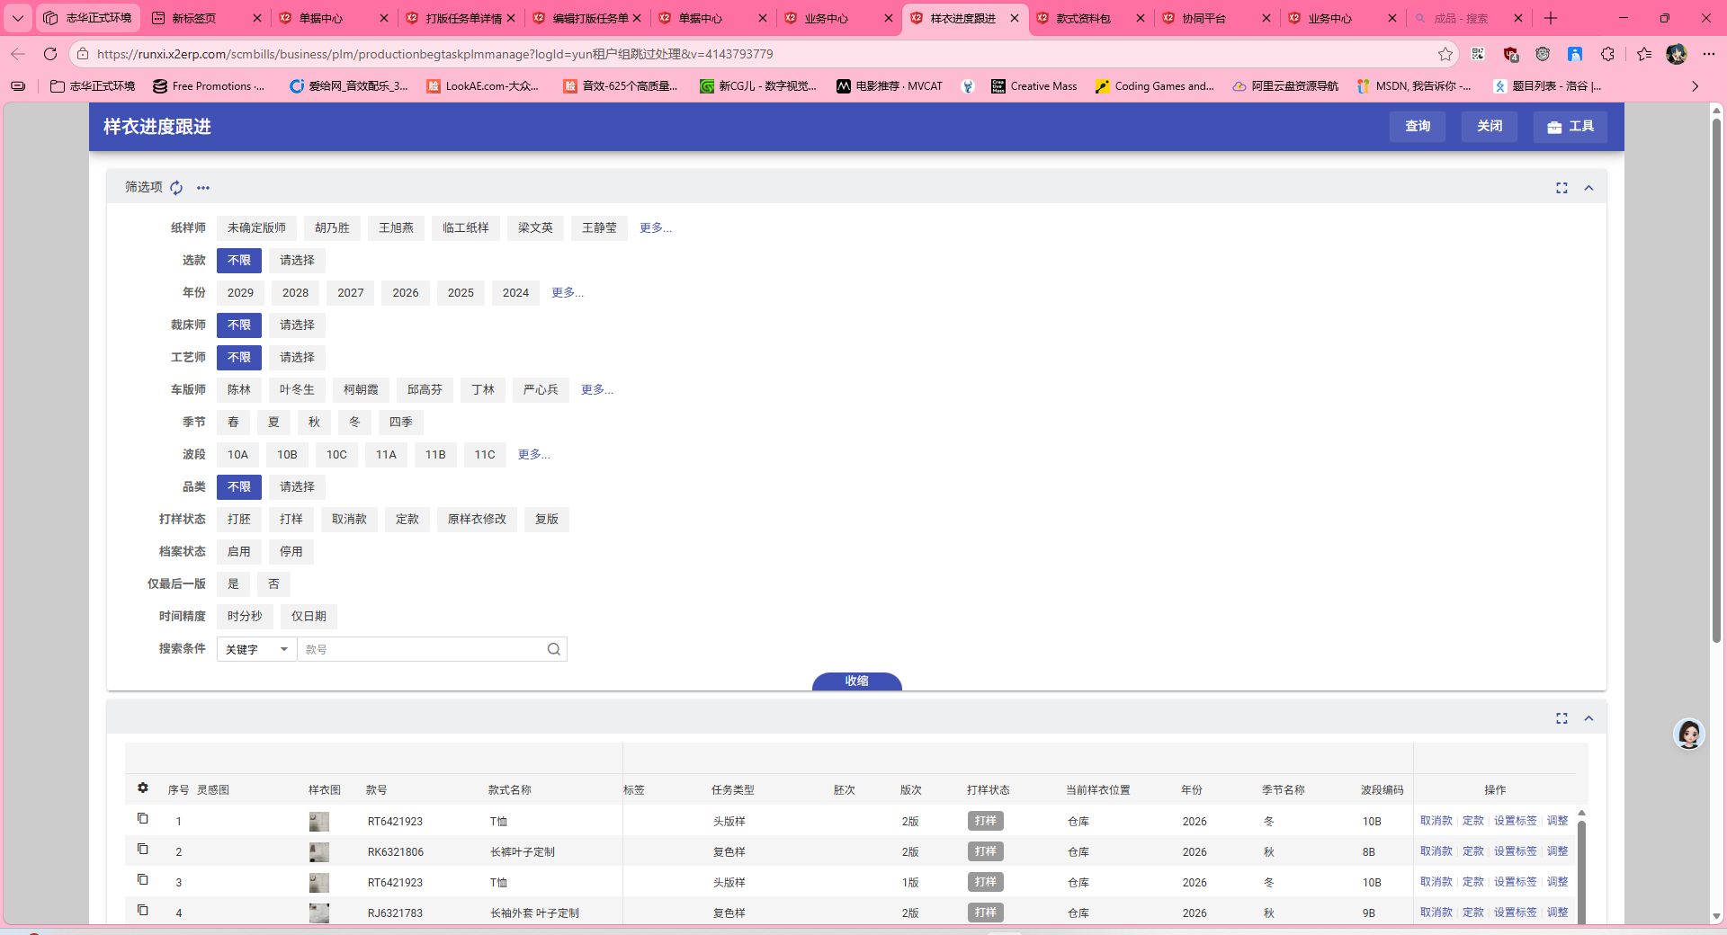Click the 查询 button

pos(1418,127)
